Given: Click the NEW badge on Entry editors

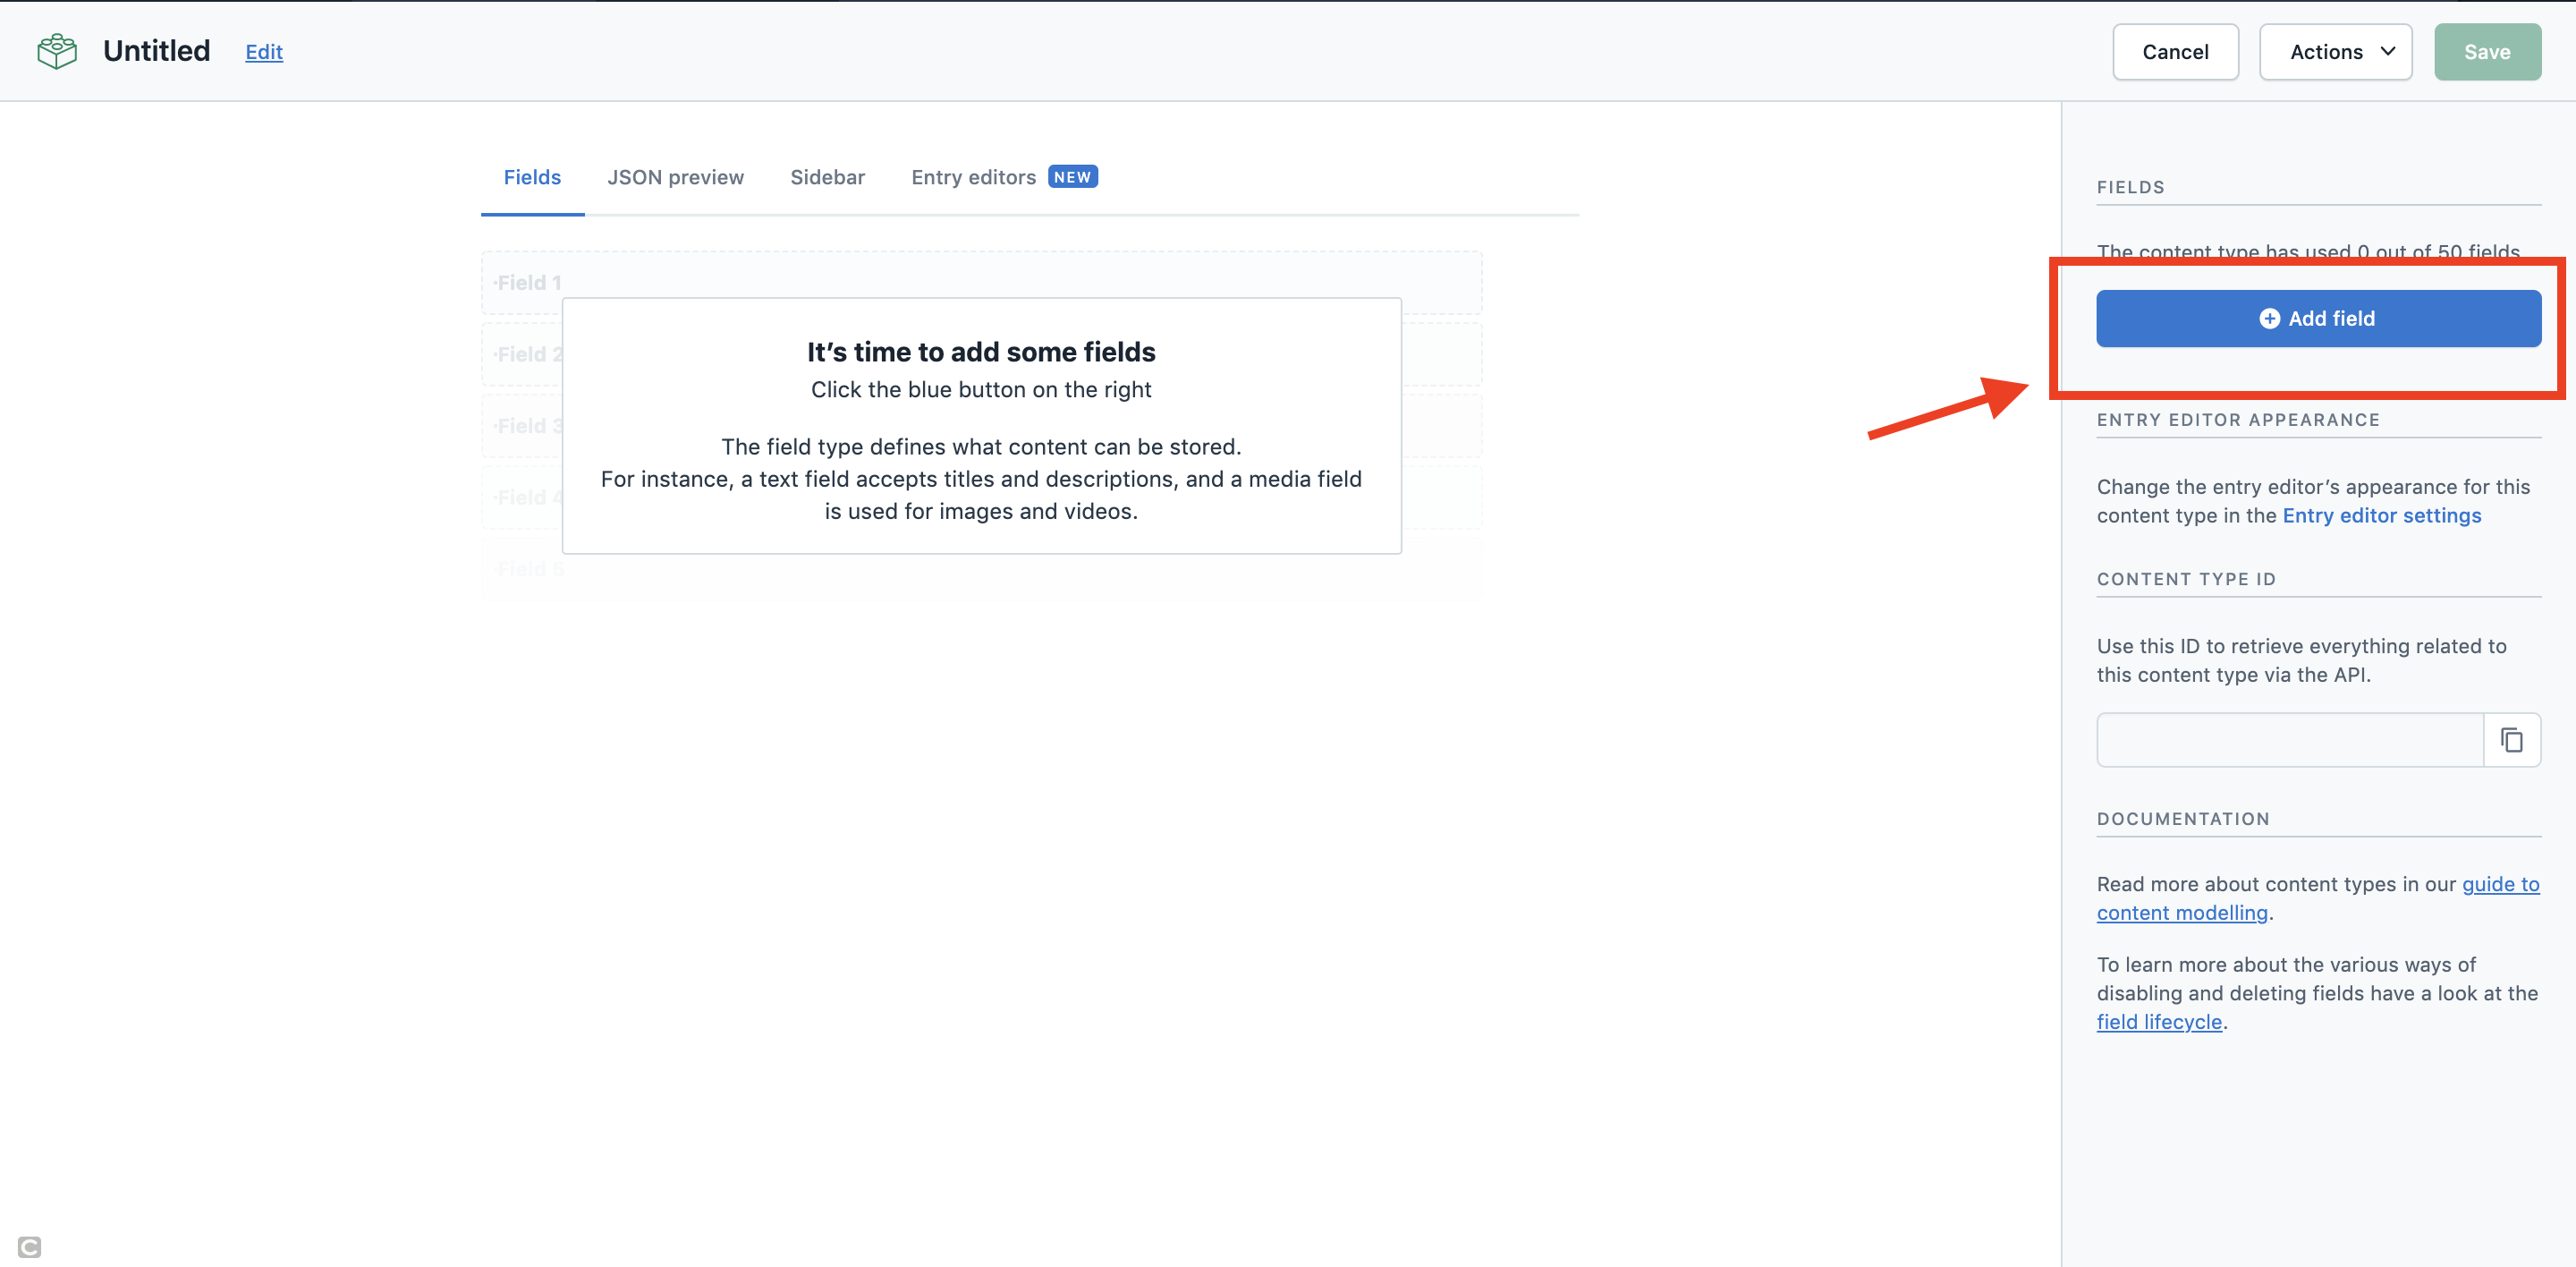Looking at the screenshot, I should [1072, 177].
